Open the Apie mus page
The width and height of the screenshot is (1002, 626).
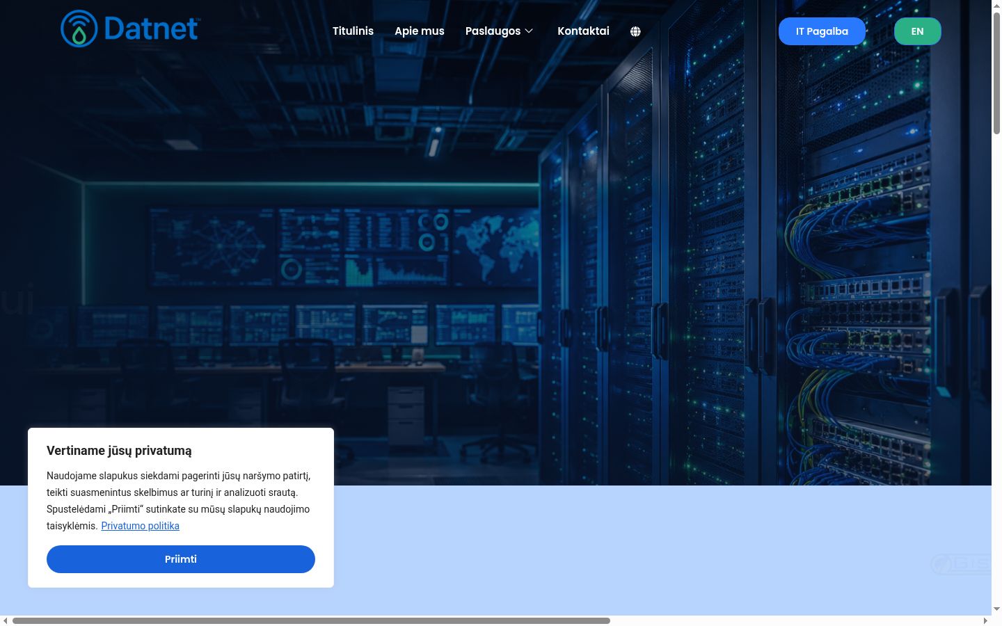(x=420, y=31)
